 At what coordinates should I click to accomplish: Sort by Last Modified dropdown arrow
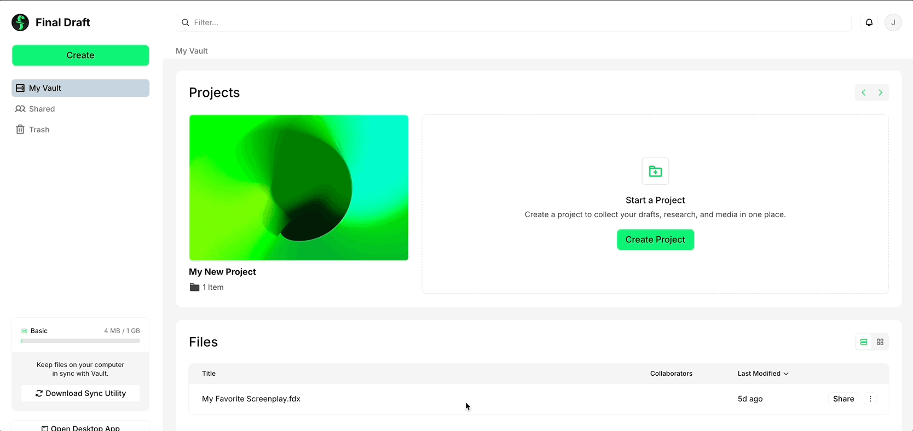coord(786,374)
